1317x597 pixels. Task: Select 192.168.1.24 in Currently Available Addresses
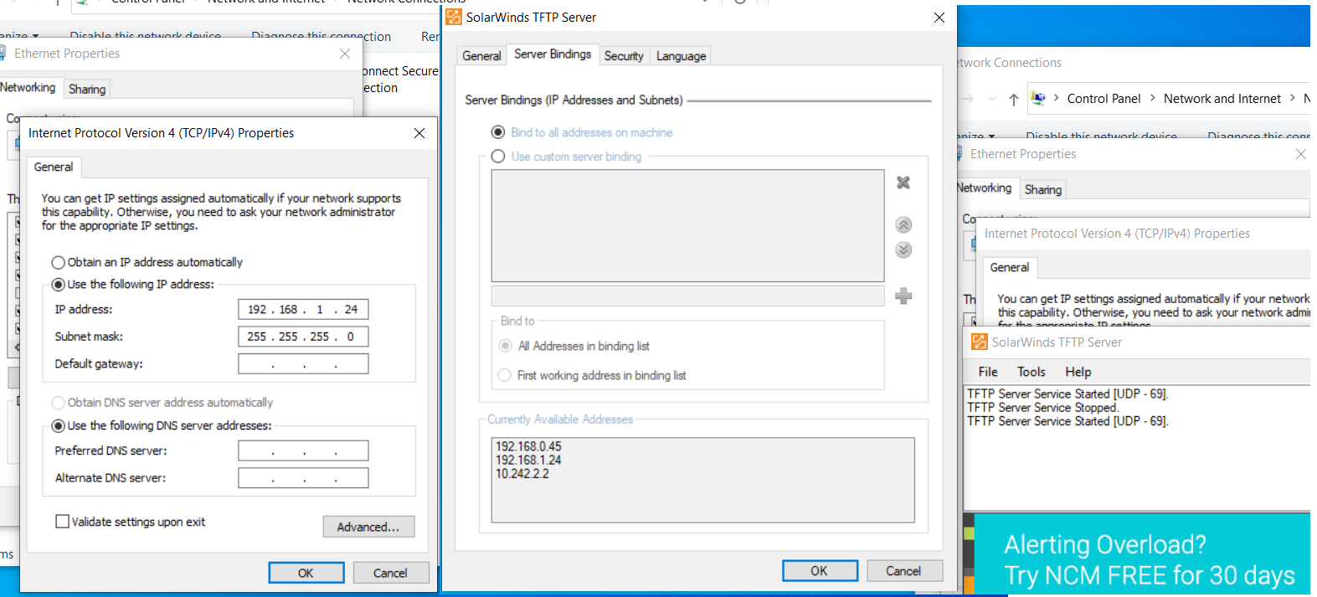pyautogui.click(x=528, y=460)
